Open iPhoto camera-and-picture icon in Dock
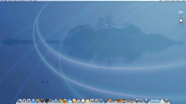Image resolution: width=186 pixels, height=104 pixels. 124,101
